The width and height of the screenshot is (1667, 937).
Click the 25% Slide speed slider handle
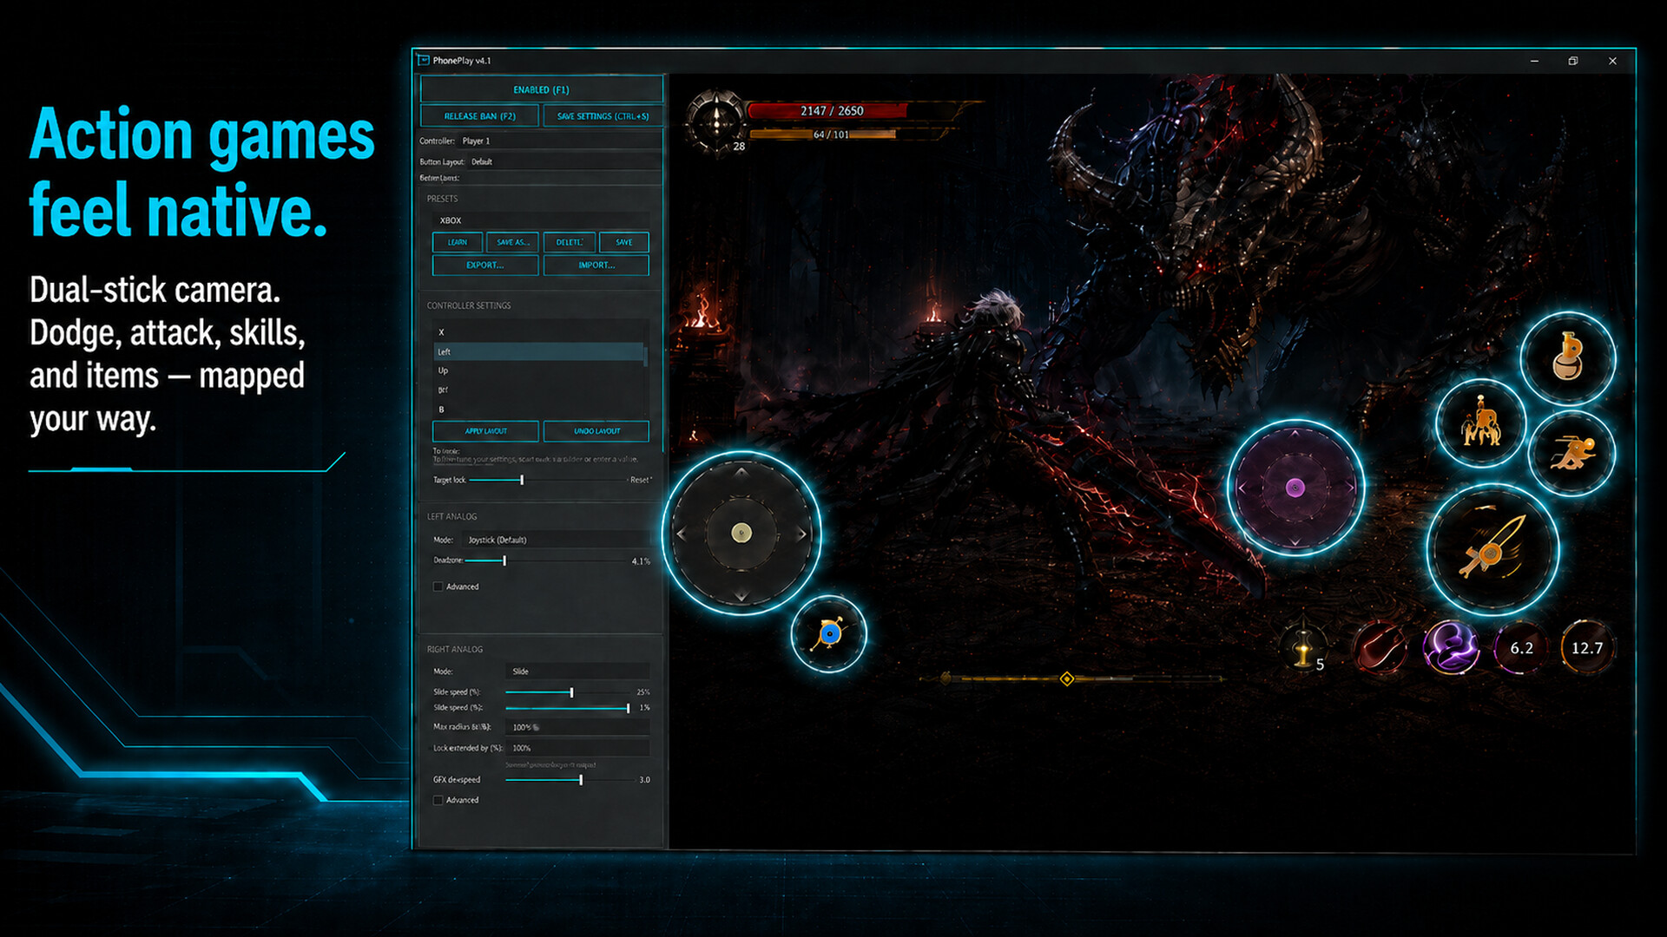point(571,692)
